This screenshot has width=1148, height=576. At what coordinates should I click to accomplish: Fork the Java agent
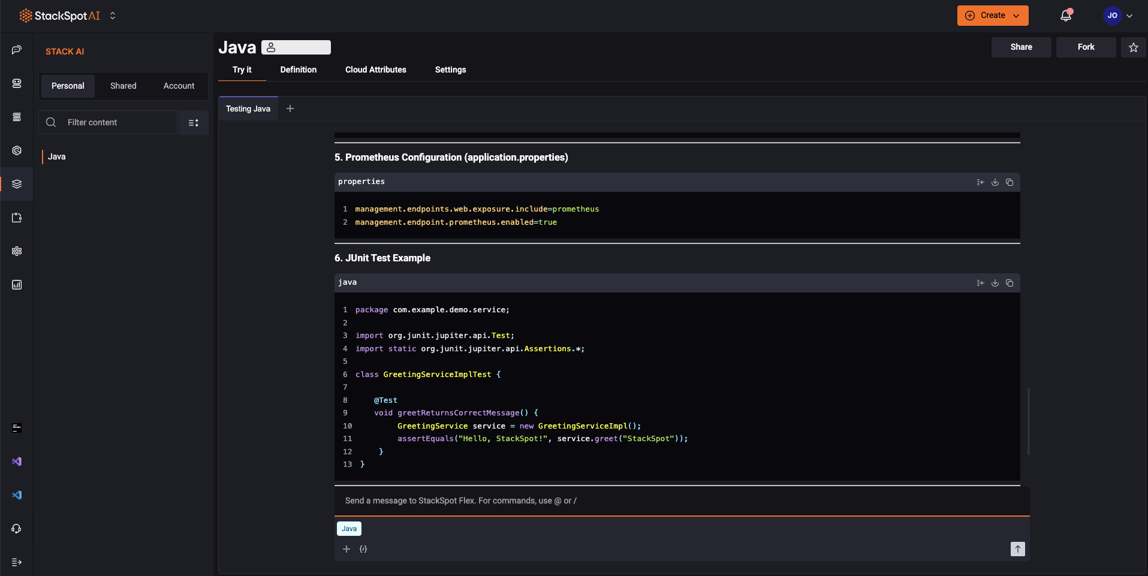click(x=1085, y=47)
